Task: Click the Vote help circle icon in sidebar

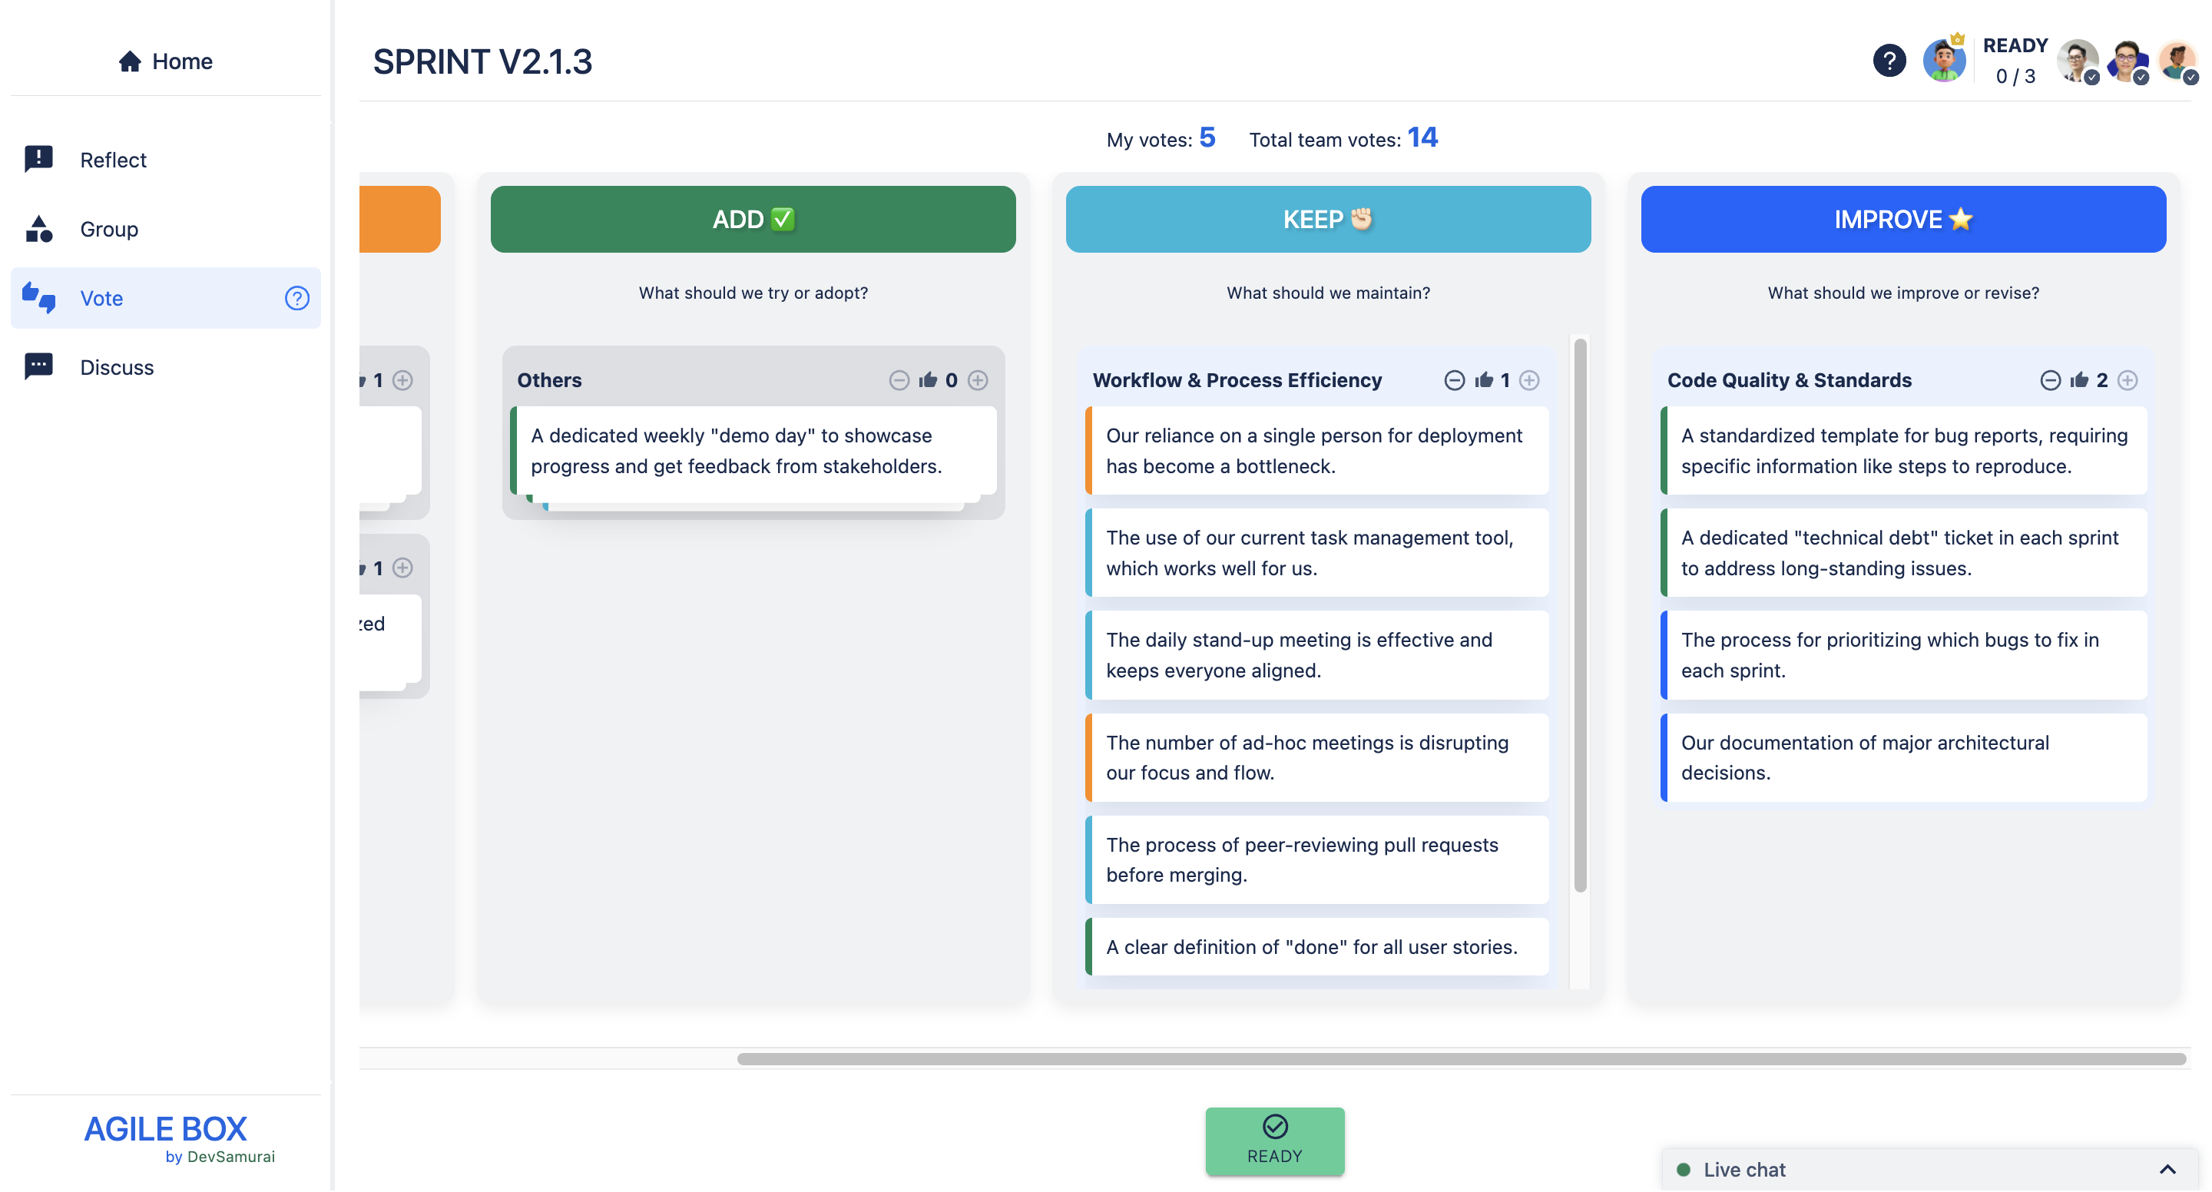Action: pyautogui.click(x=296, y=298)
